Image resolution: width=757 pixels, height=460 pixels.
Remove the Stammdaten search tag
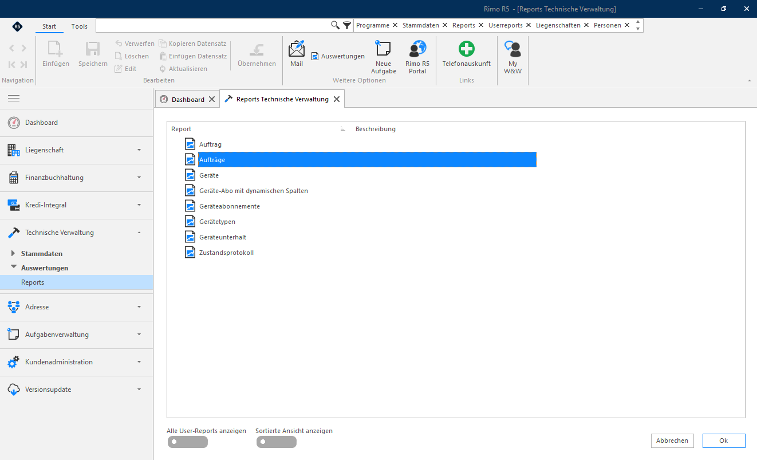445,25
